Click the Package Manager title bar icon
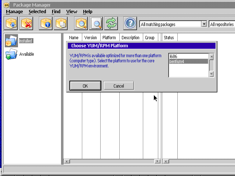The width and height of the screenshot is (235, 176). point(7,5)
